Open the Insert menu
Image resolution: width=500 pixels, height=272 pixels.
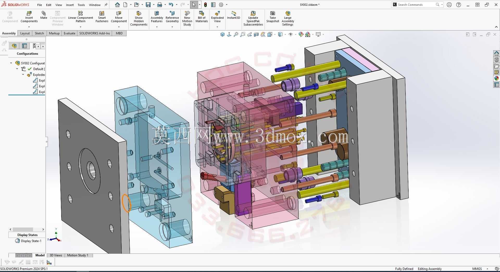(70, 5)
